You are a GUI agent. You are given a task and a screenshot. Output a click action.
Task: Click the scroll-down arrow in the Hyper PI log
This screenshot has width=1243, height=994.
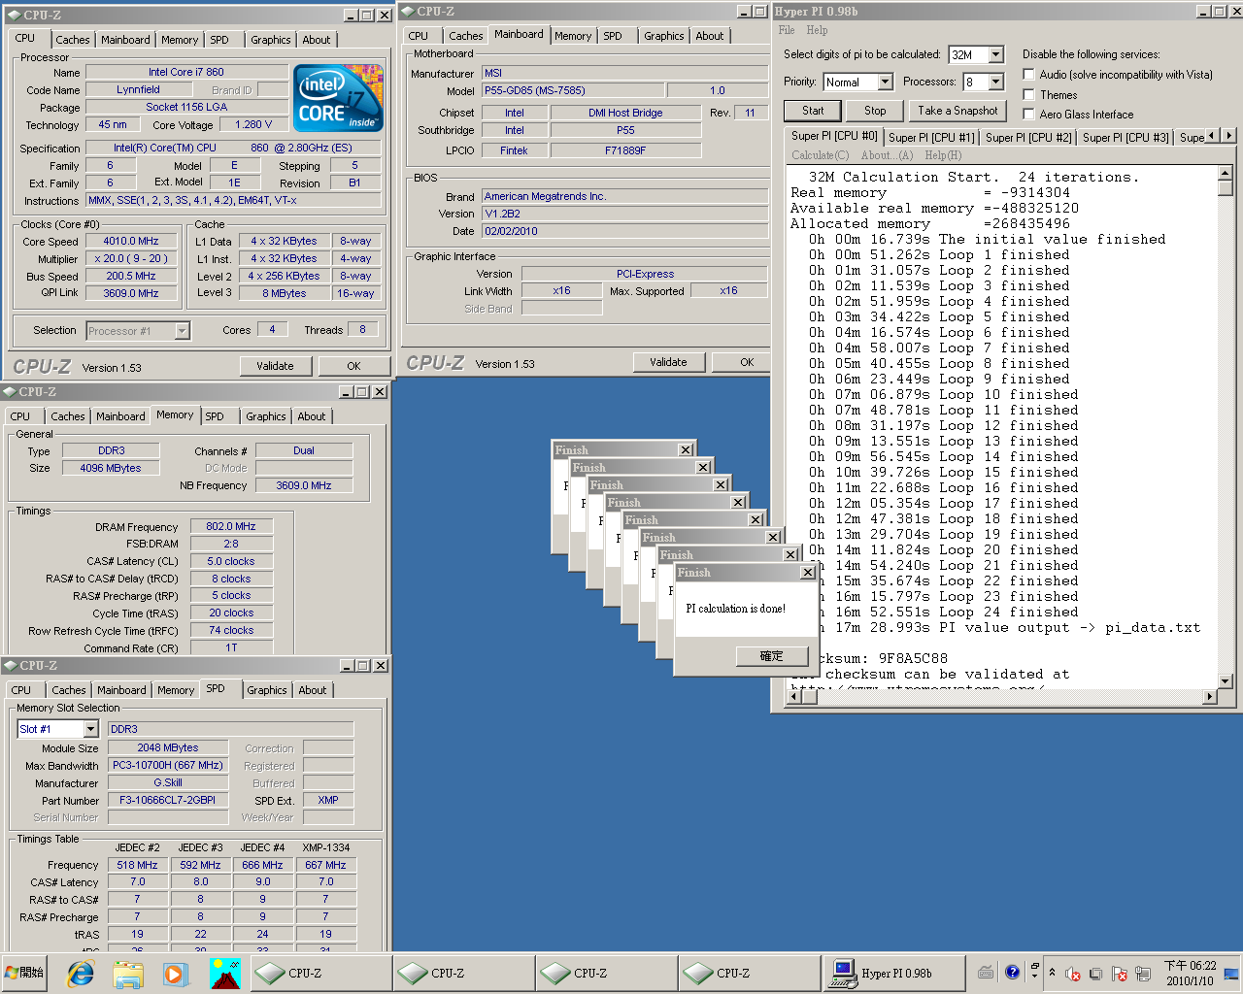point(1225,681)
